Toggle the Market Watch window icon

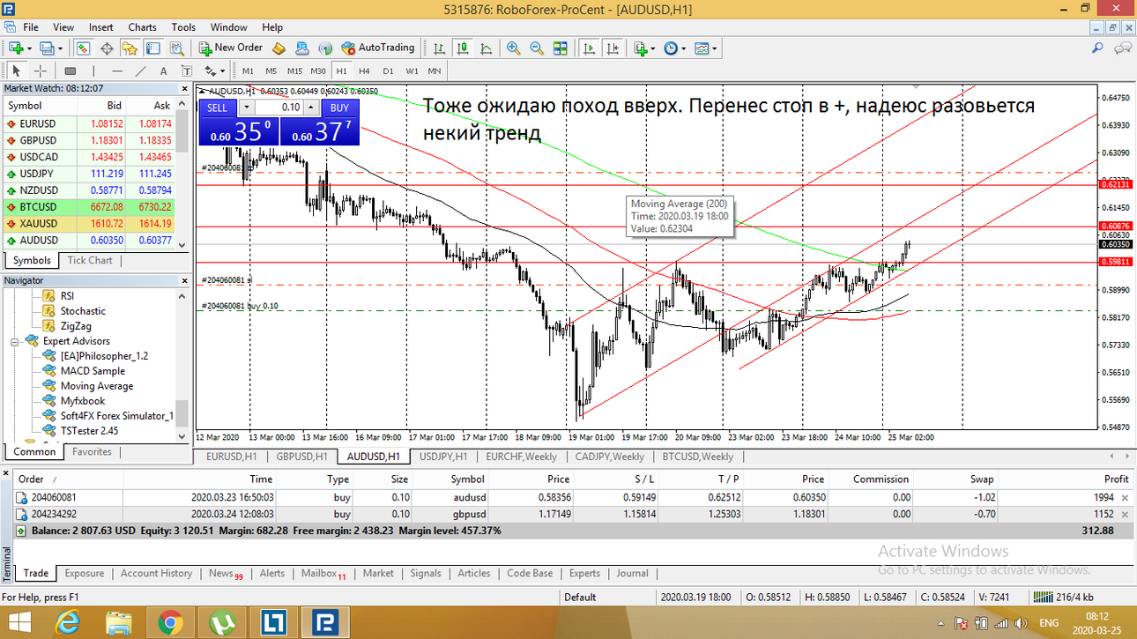click(x=84, y=48)
